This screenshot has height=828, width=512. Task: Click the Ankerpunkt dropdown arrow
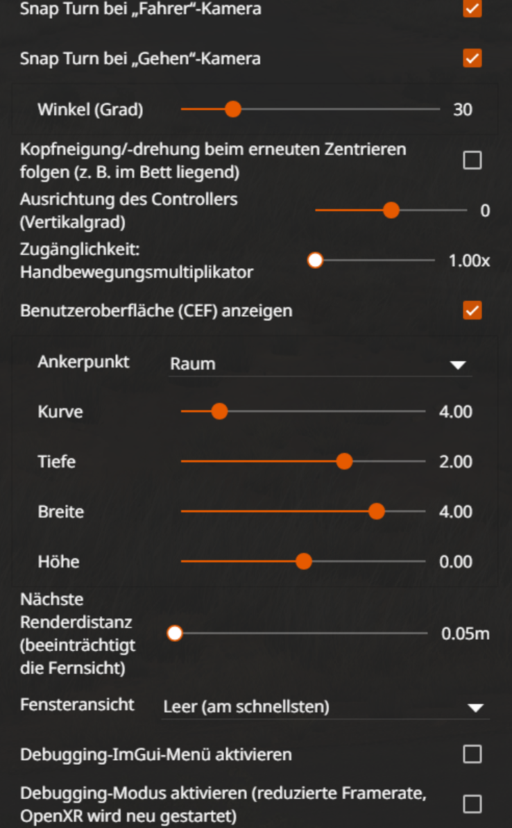[458, 364]
